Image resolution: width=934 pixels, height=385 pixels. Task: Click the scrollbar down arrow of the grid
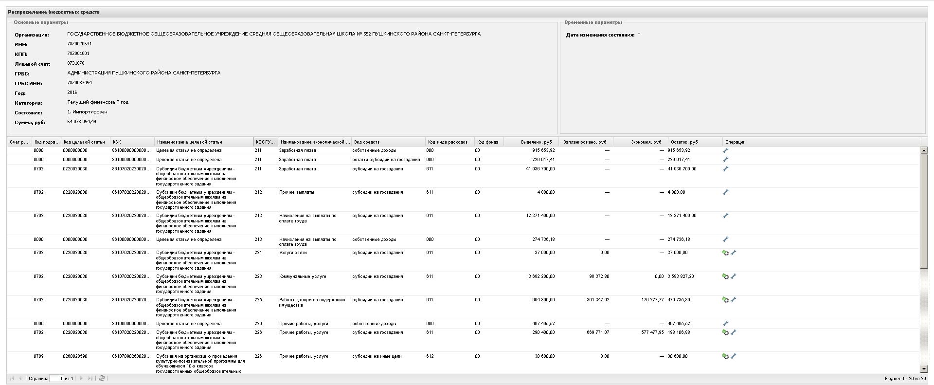coord(924,369)
